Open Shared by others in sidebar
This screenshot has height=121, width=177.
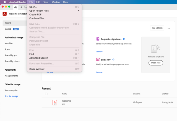12,61
